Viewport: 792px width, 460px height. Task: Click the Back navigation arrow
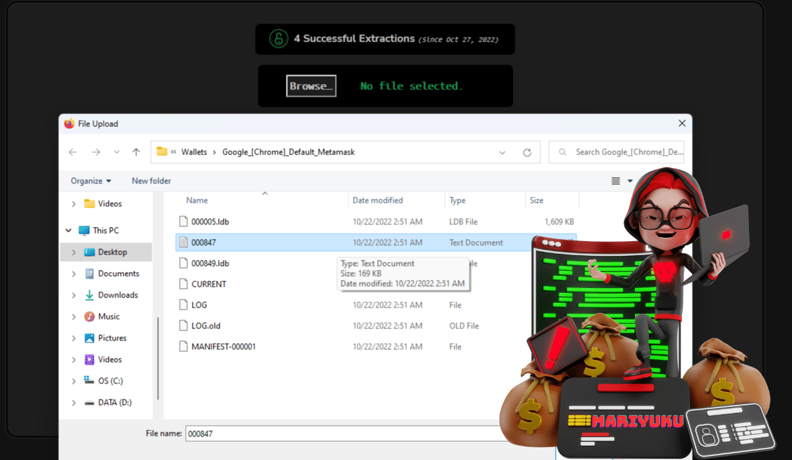coord(73,152)
